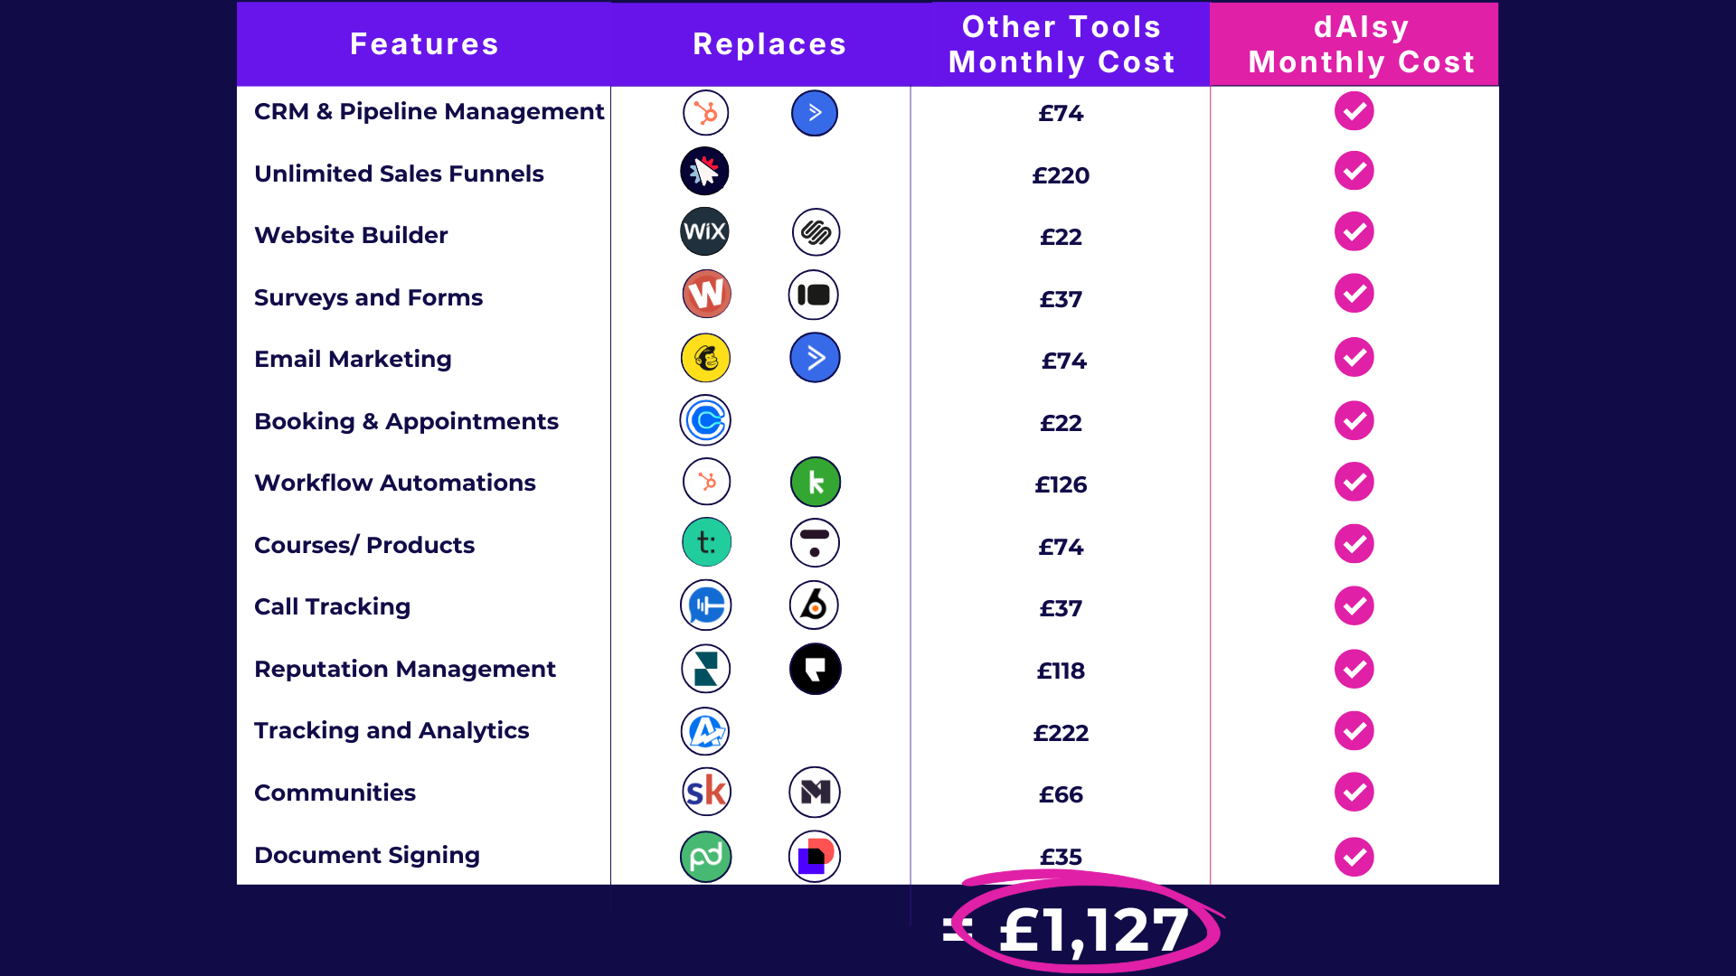Click the green Keap 'k' logo

[815, 482]
